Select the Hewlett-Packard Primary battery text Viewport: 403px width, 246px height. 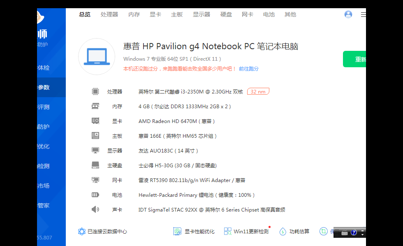197,195
